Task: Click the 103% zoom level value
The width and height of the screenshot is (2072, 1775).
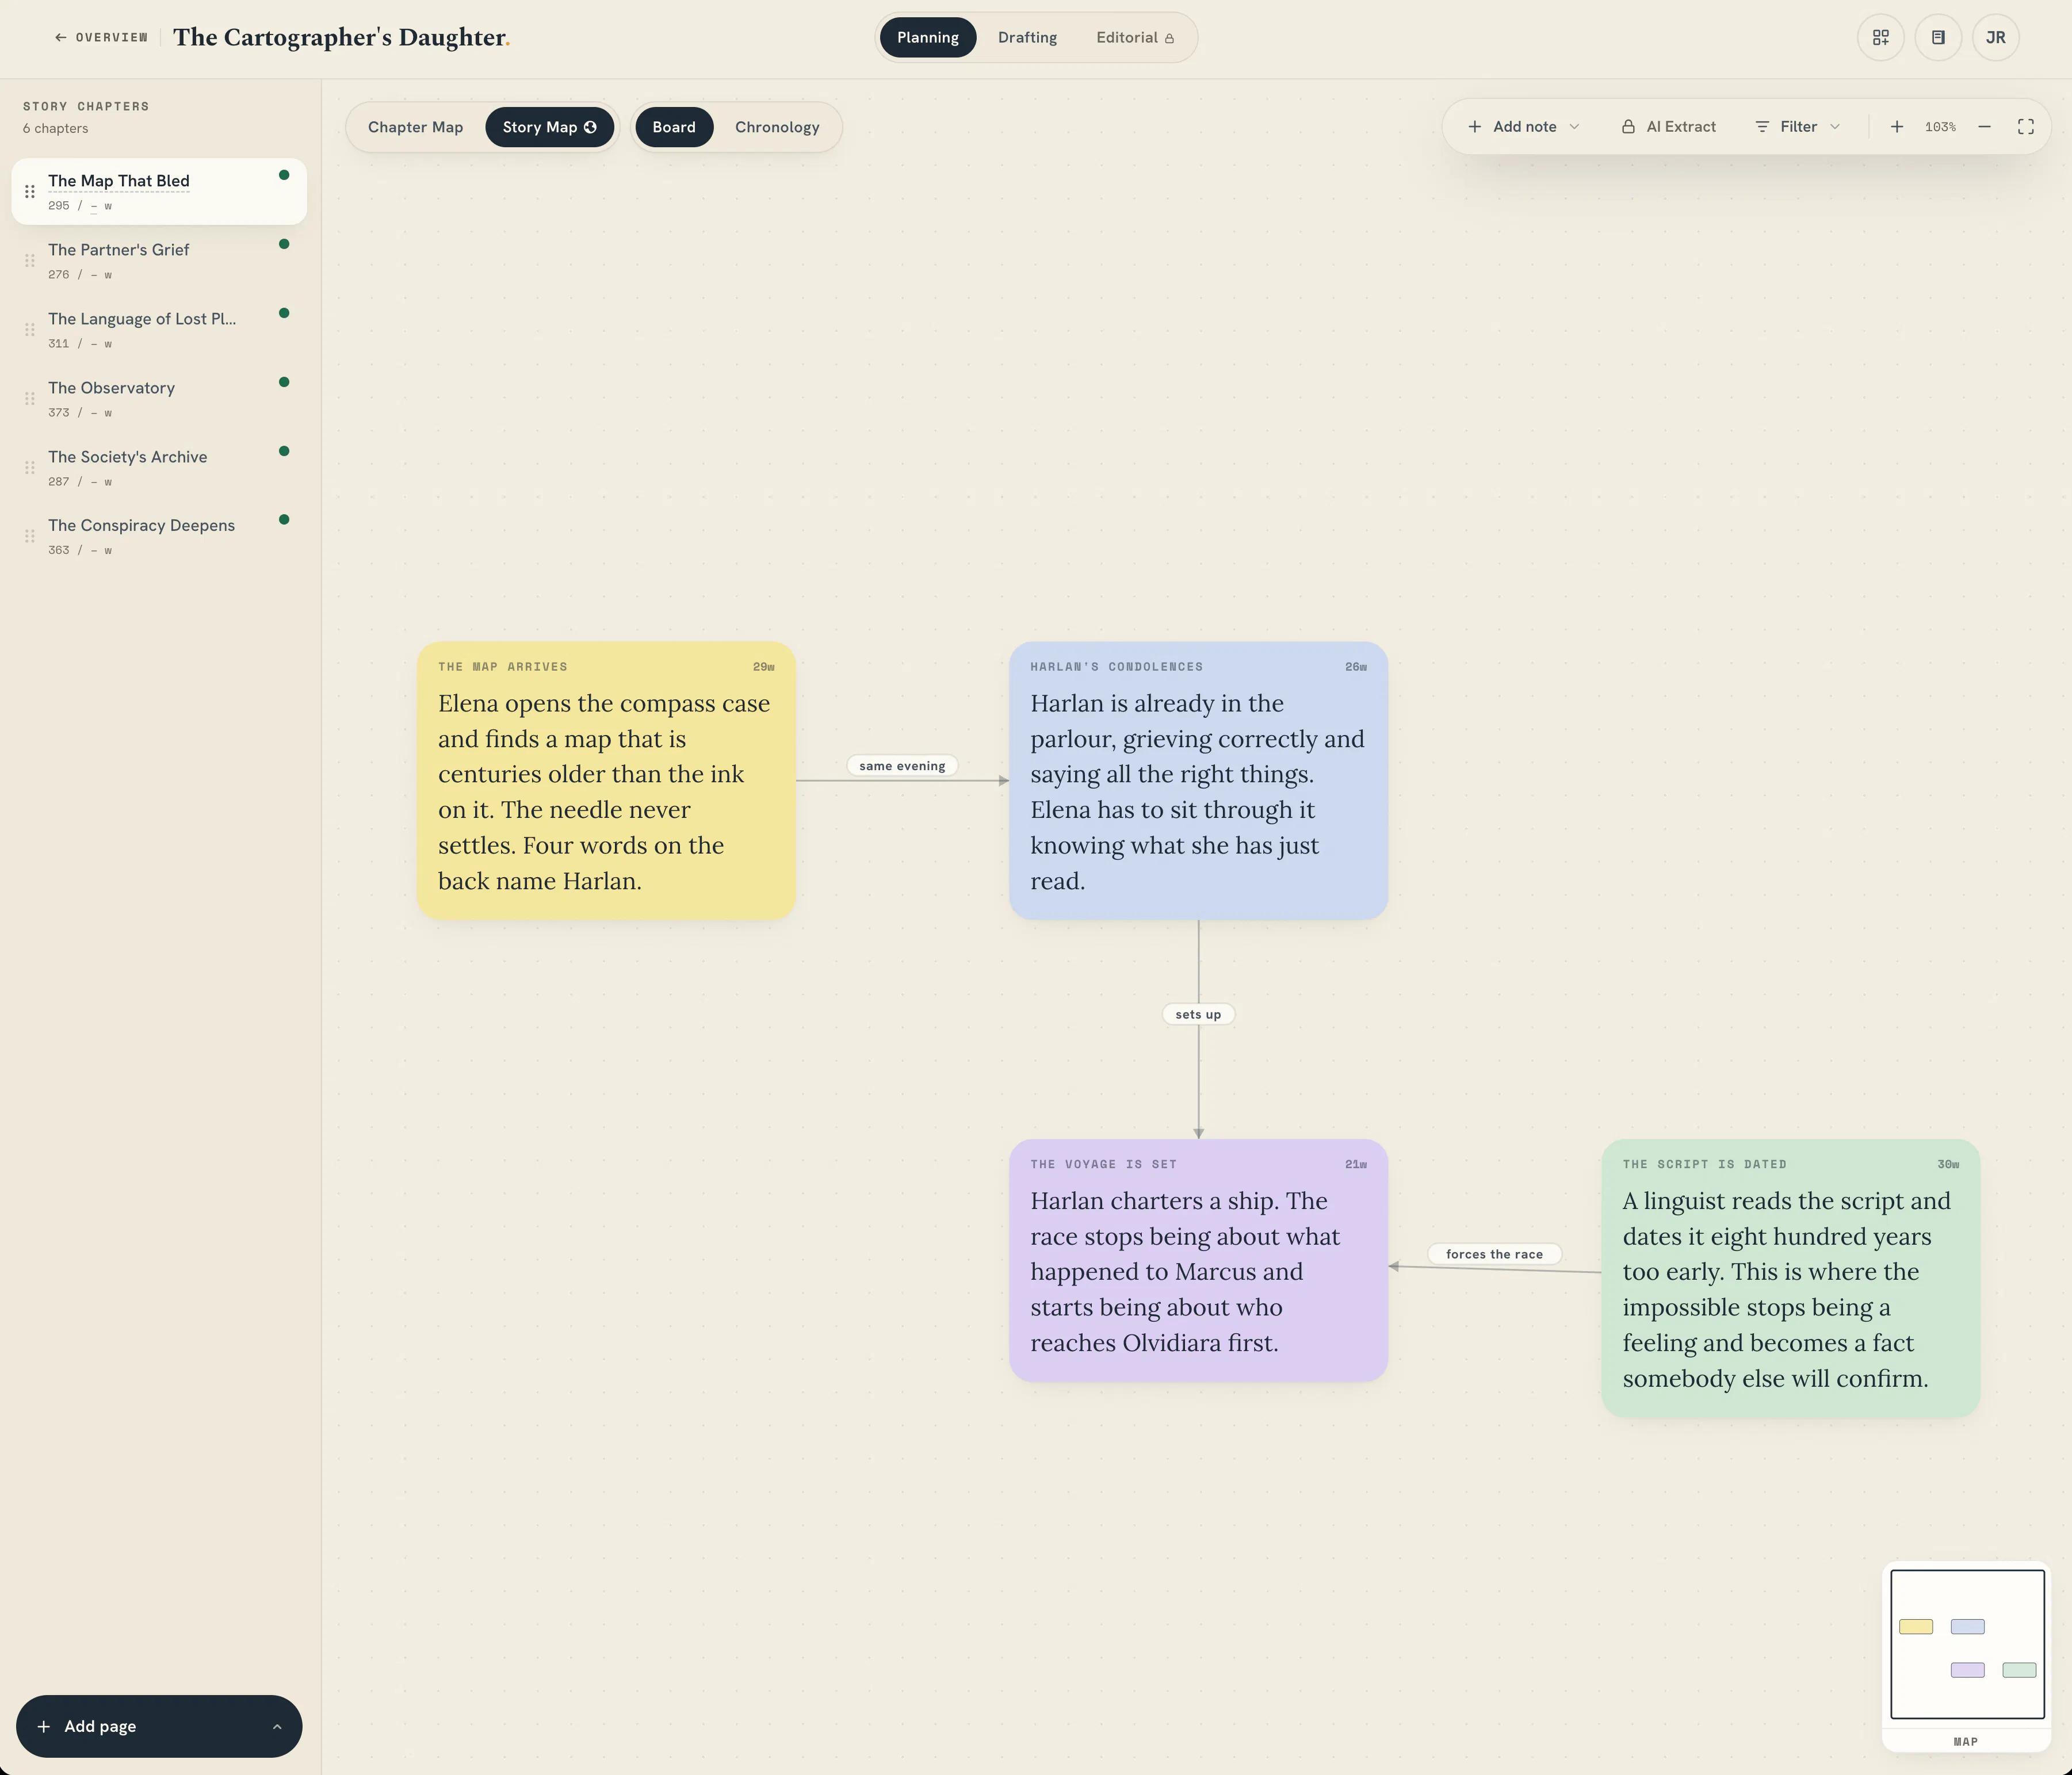Action: coord(1940,127)
